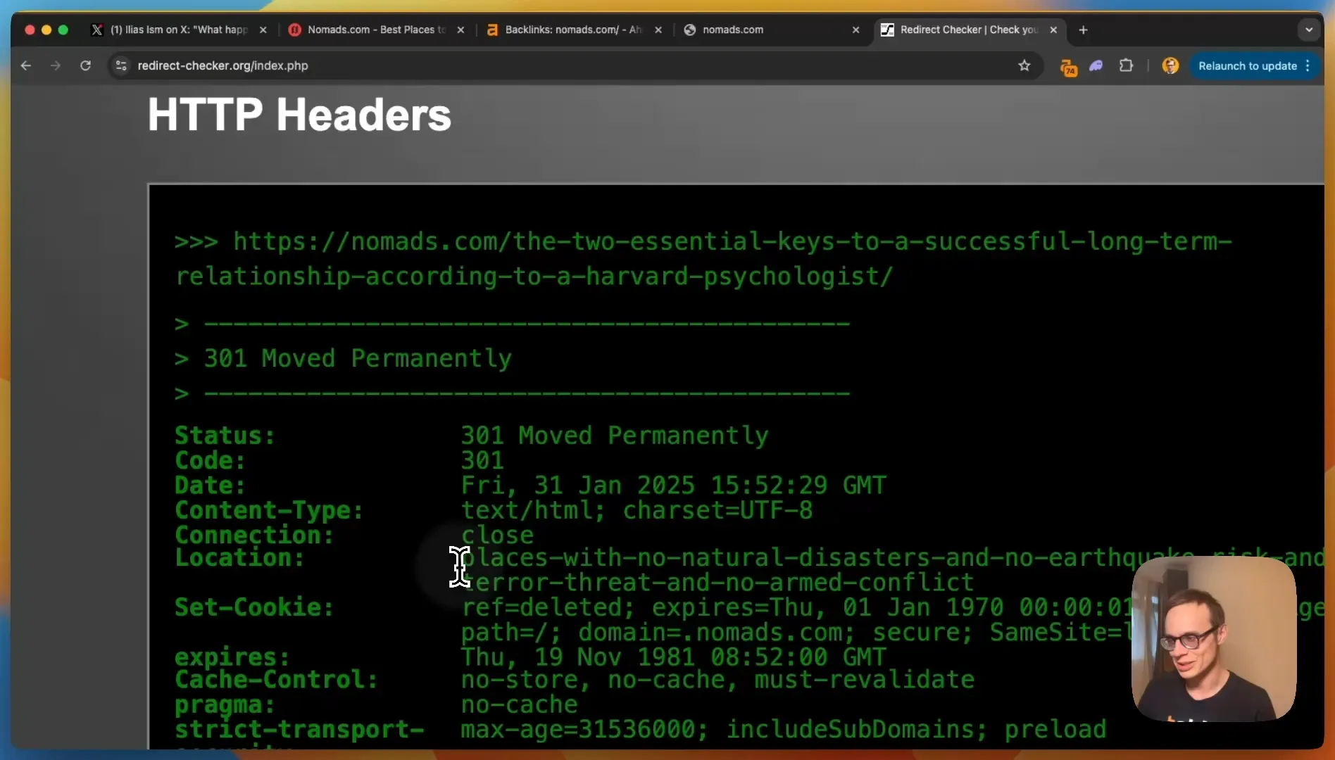
Task: Click the presenter webcam thumbnail
Action: point(1213,638)
